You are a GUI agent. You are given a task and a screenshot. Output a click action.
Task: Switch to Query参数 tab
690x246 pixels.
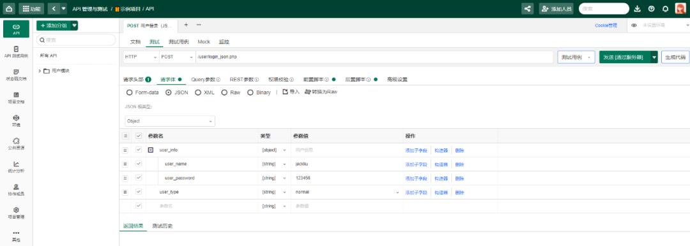click(206, 80)
